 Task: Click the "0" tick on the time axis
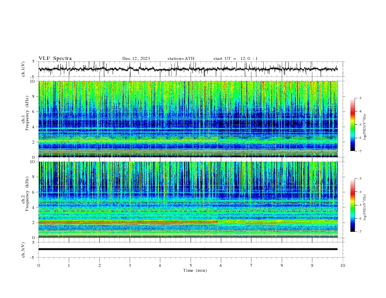[x=39, y=265]
